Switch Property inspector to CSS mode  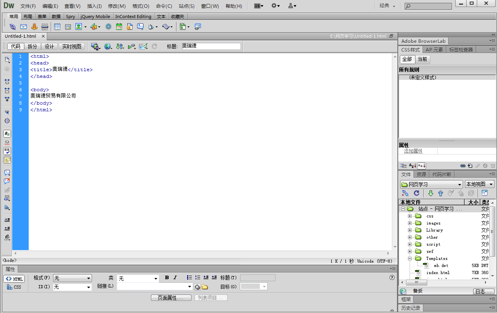coord(14,287)
